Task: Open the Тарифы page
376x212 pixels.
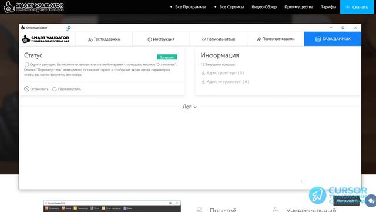Action: [x=328, y=7]
